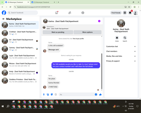The width and height of the screenshot is (141, 113).
Task: Send a thumbs up like
Action: (x=100, y=94)
